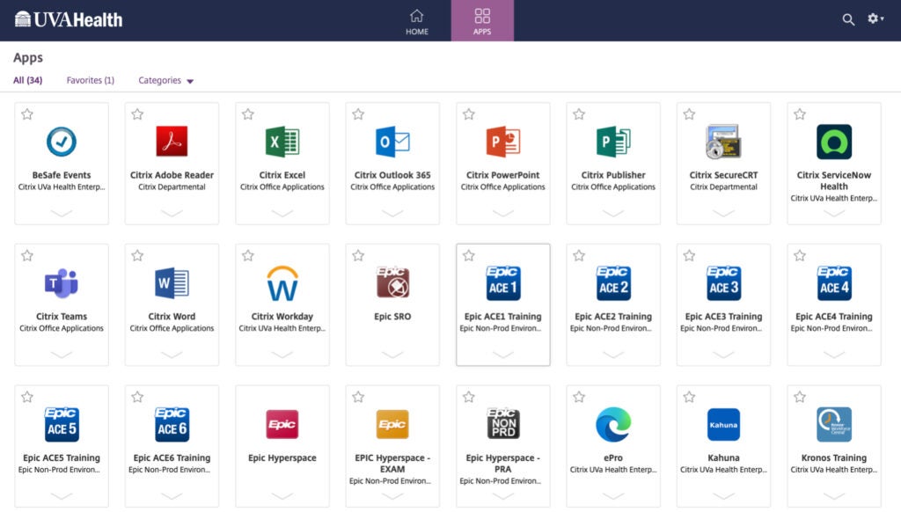901x512 pixels.
Task: Toggle favorite star on Epic ACE6 Training
Action: tap(137, 397)
